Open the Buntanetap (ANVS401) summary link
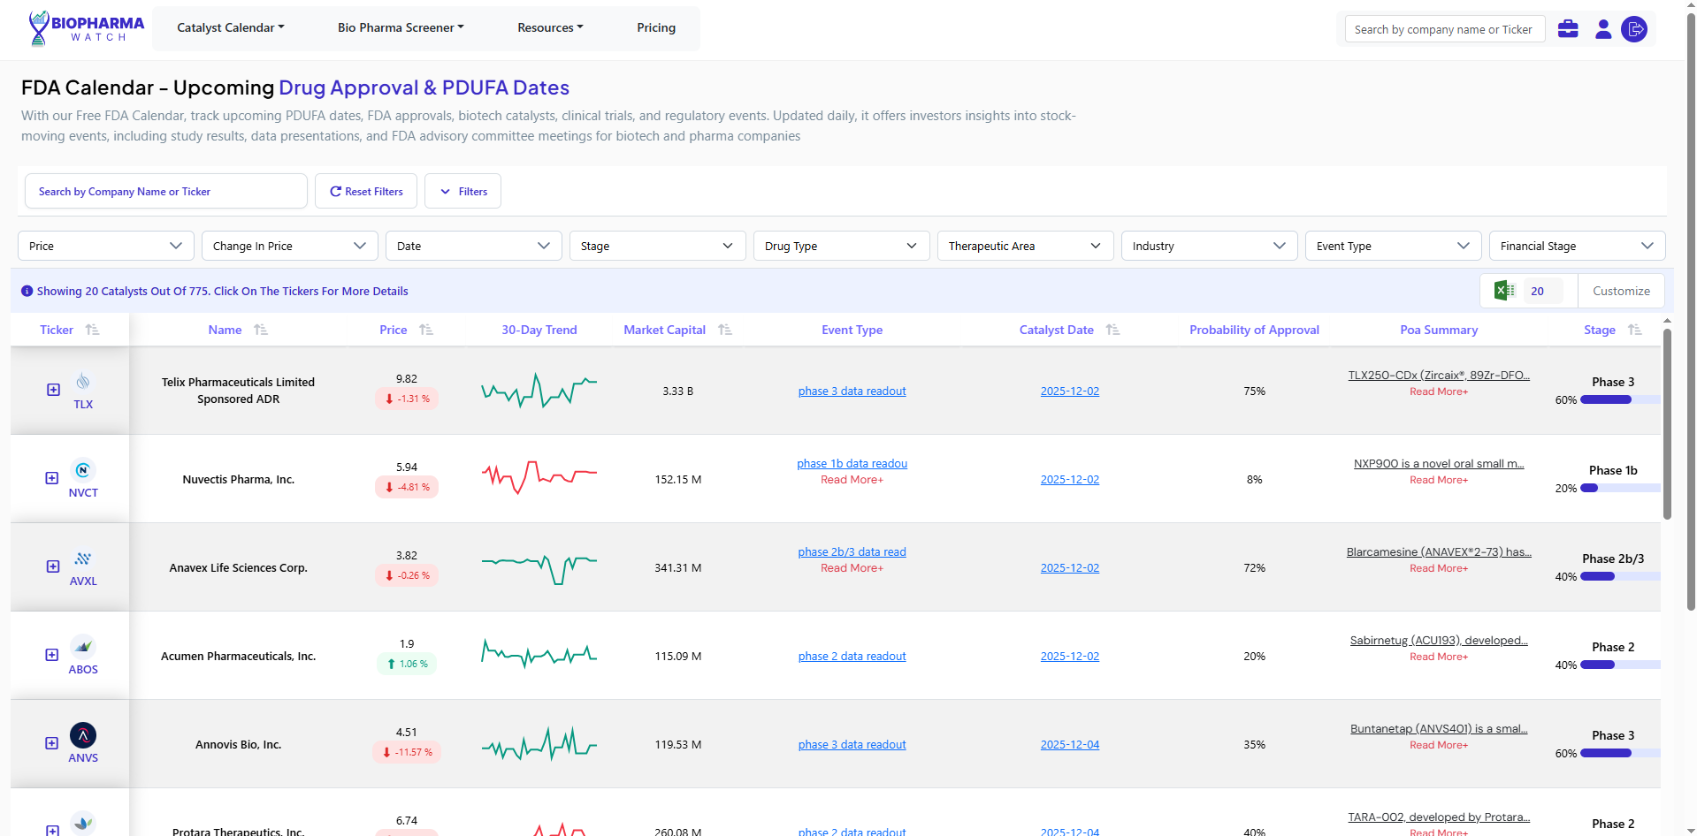Image resolution: width=1697 pixels, height=836 pixels. tap(1439, 728)
